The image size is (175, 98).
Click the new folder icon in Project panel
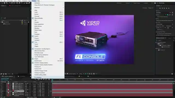4,74
